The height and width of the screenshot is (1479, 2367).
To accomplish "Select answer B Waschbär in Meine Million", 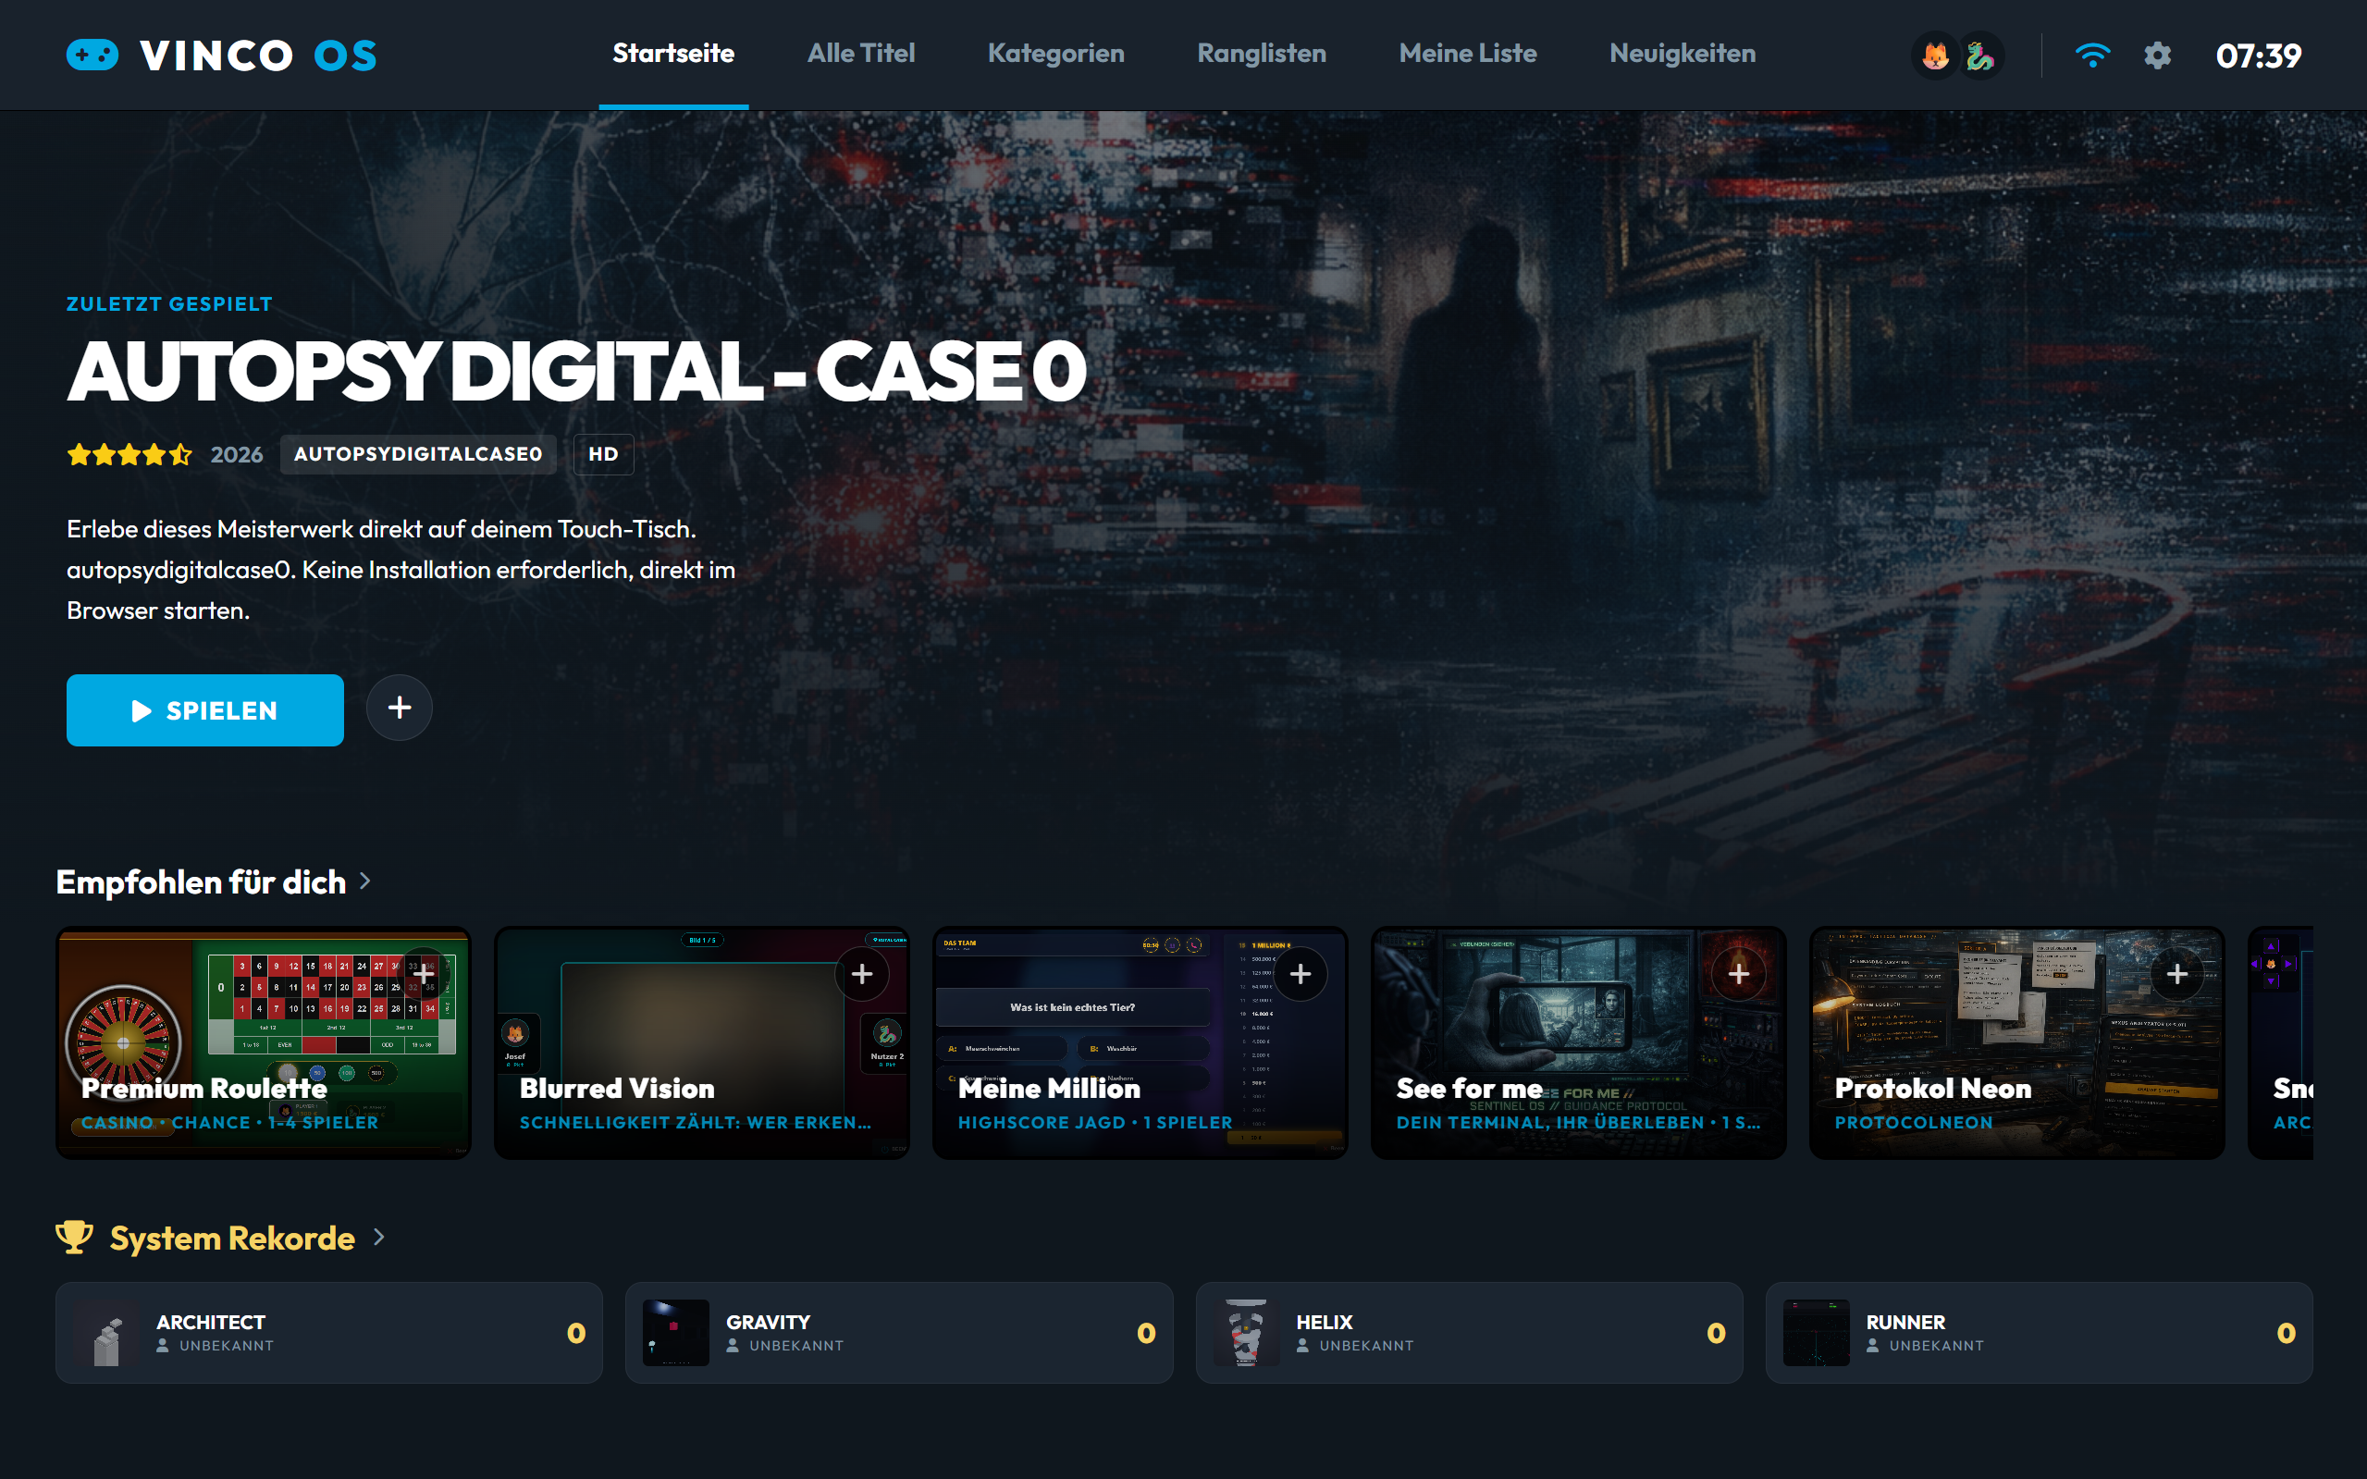I will click(x=1142, y=1048).
